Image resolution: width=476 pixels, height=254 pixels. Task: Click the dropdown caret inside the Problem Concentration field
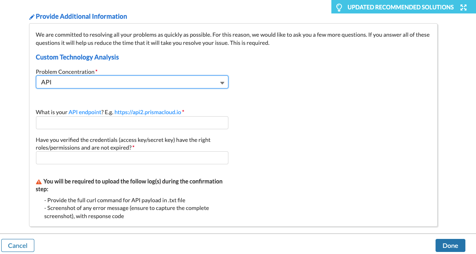pos(222,82)
